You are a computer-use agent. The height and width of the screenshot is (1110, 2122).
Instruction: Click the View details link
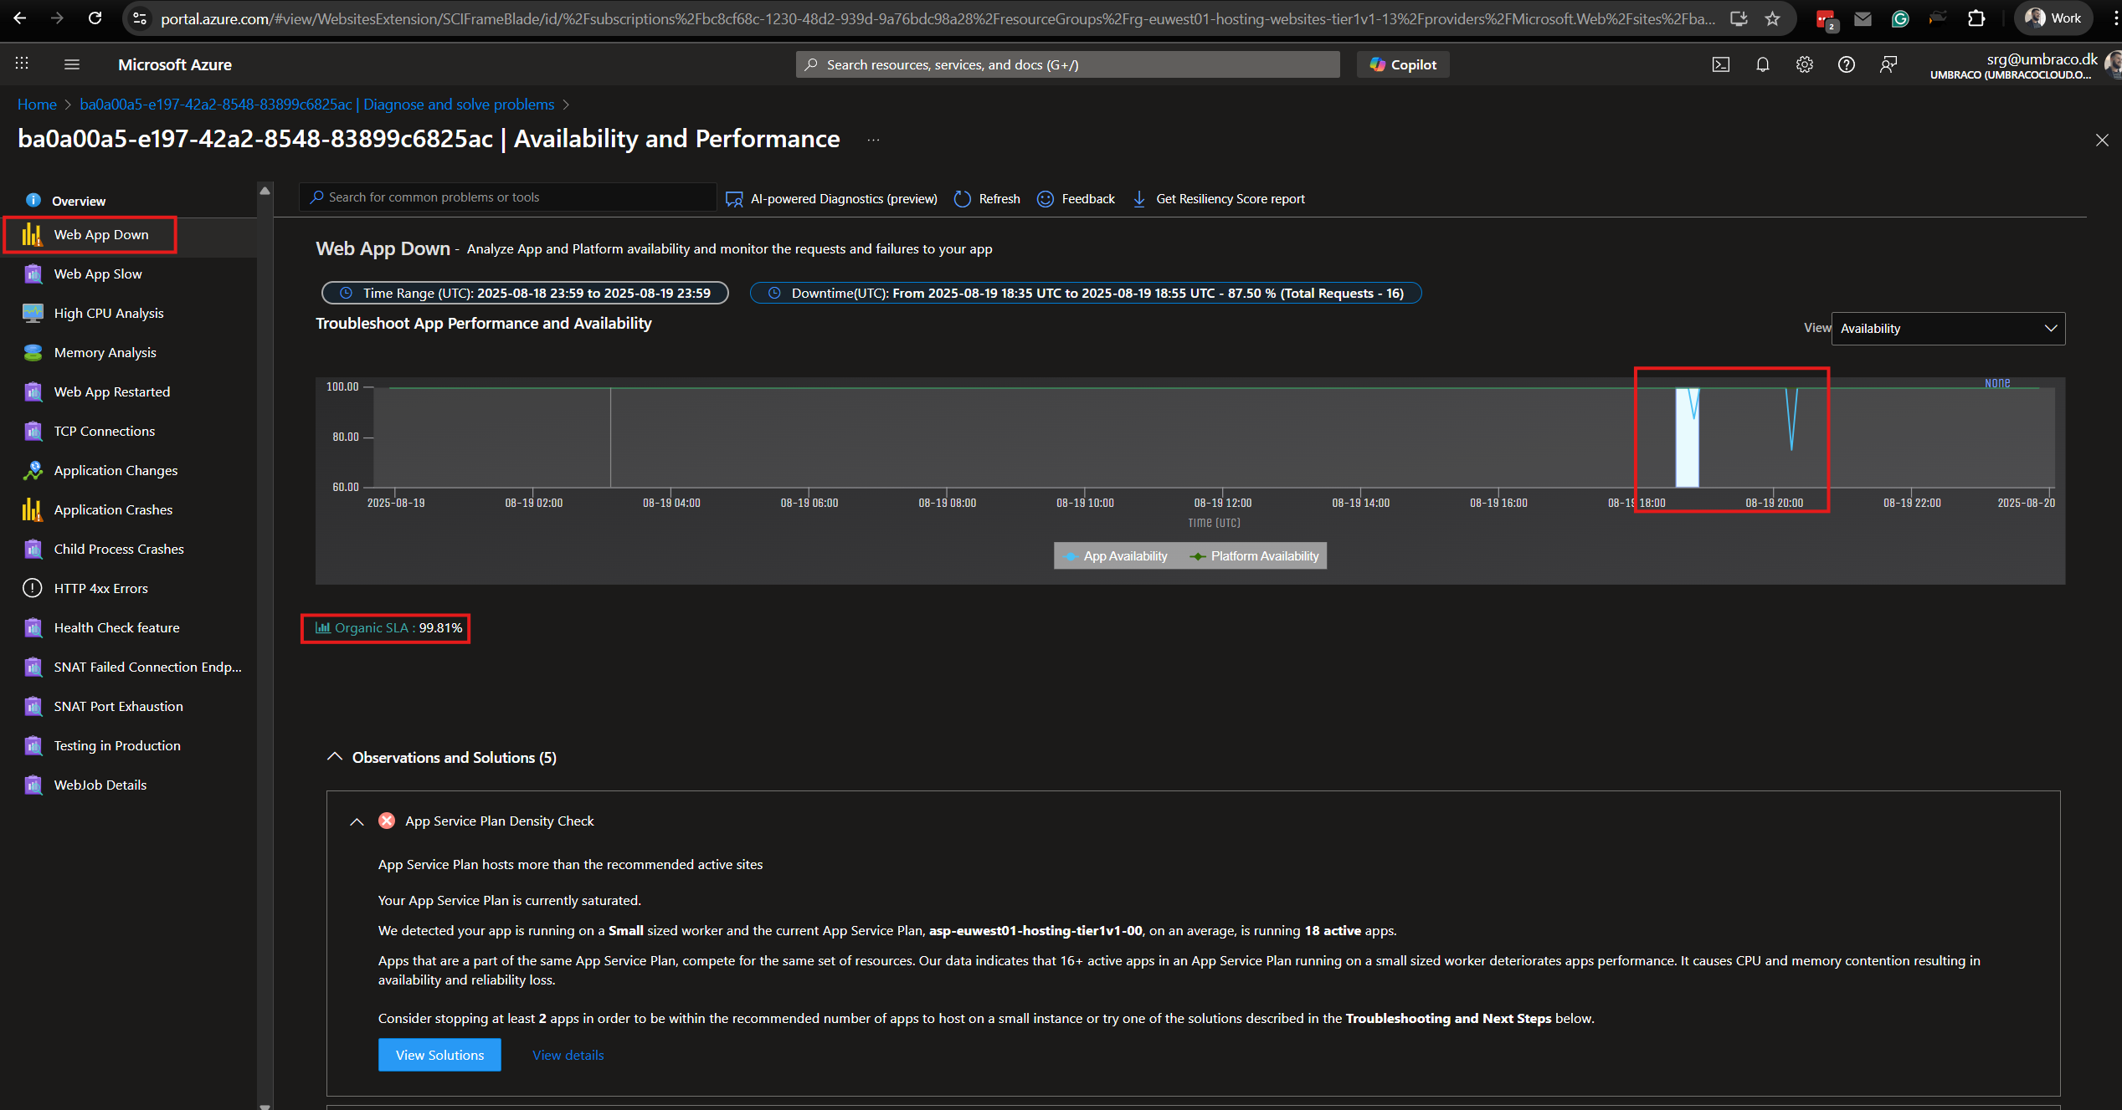pos(568,1055)
